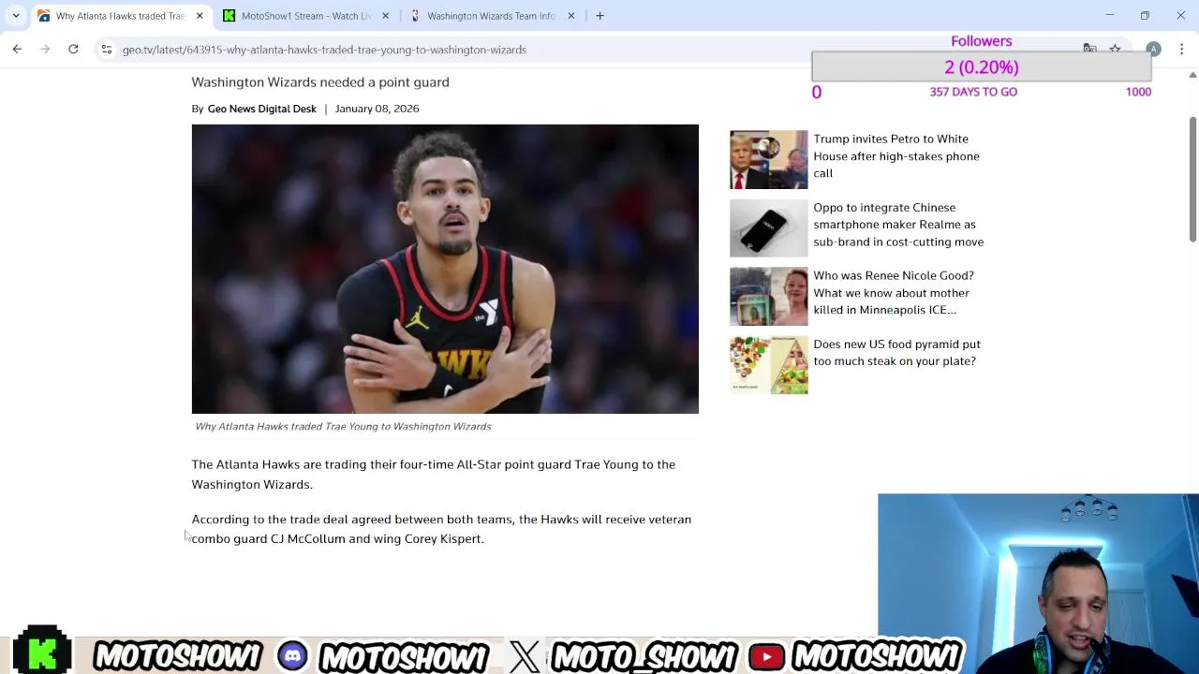Click the Trae Young article photo

click(x=445, y=269)
